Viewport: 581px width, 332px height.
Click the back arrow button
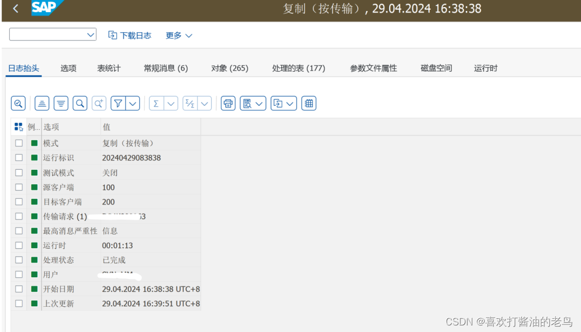[x=15, y=8]
